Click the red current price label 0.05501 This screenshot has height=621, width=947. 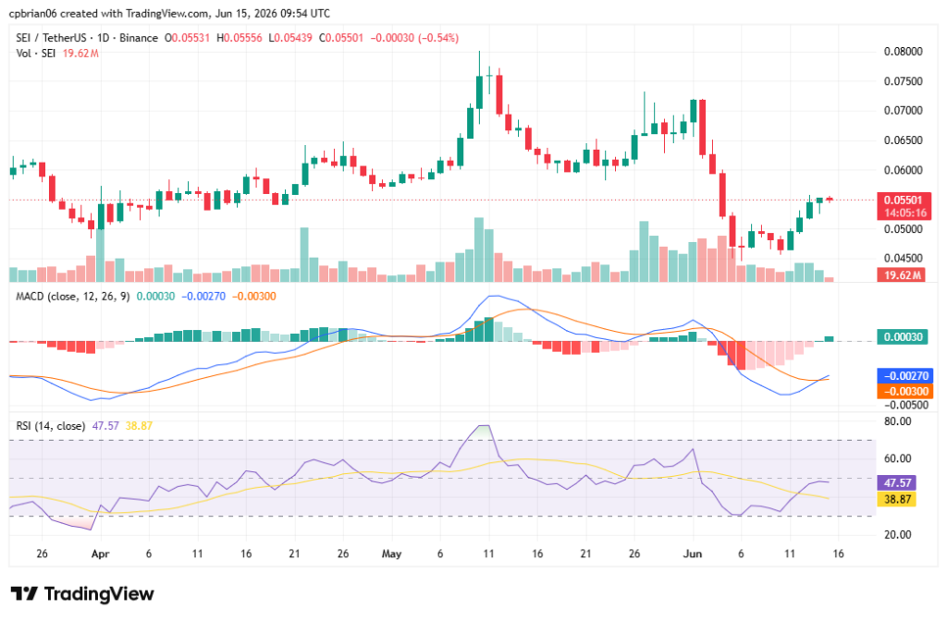(904, 200)
